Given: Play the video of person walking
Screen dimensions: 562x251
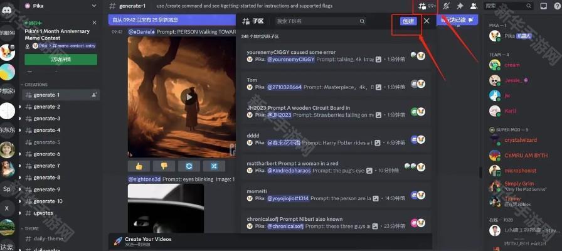Looking at the screenshot, I should click(x=187, y=97).
